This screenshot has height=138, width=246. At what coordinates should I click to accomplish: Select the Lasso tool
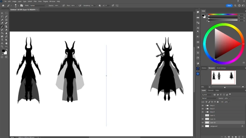[x=2, y=16]
